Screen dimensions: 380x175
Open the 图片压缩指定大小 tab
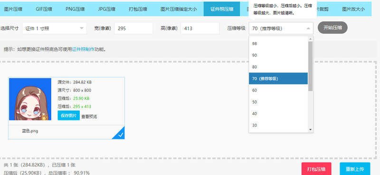(x=179, y=9)
